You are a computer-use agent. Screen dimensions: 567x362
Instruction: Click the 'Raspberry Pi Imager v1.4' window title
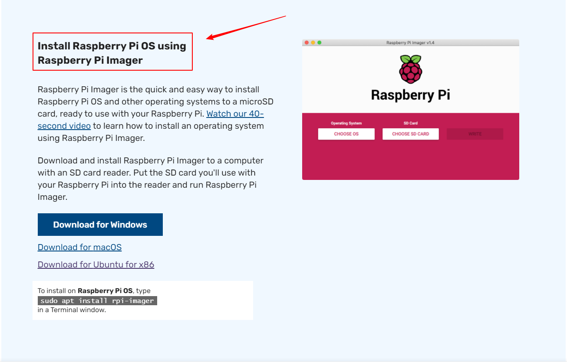(x=410, y=42)
